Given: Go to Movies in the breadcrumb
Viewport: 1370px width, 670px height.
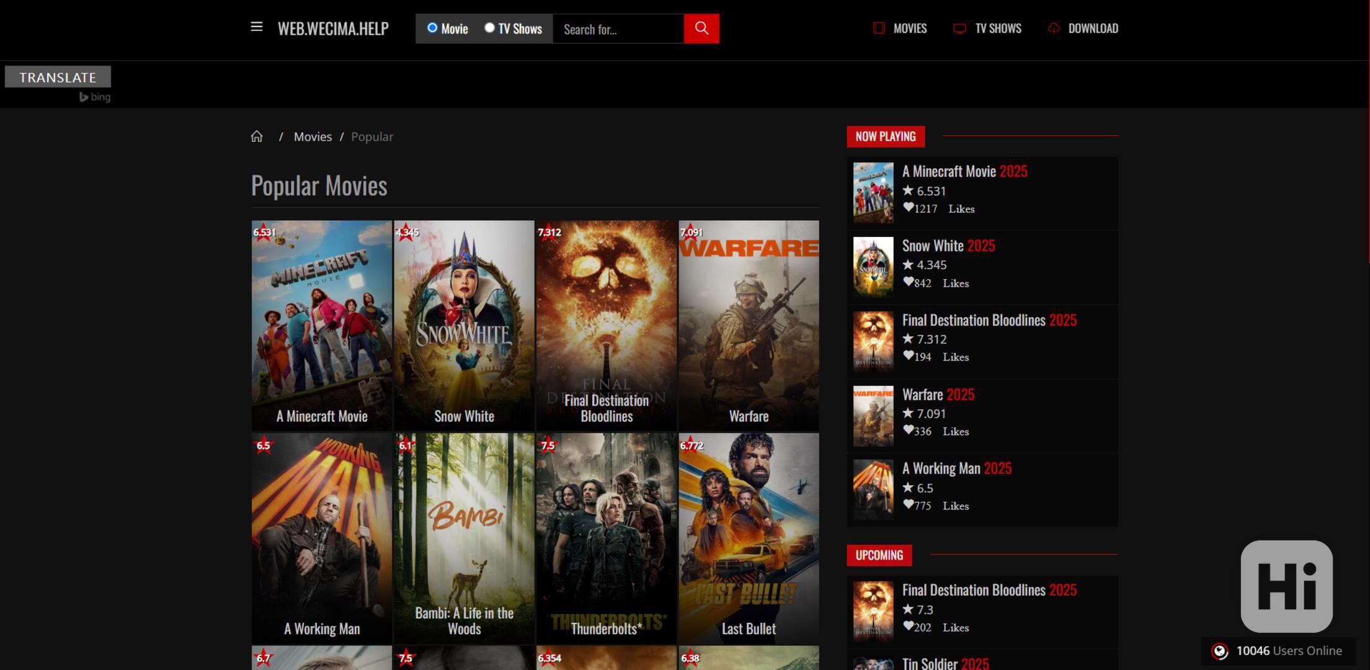Looking at the screenshot, I should tap(313, 136).
